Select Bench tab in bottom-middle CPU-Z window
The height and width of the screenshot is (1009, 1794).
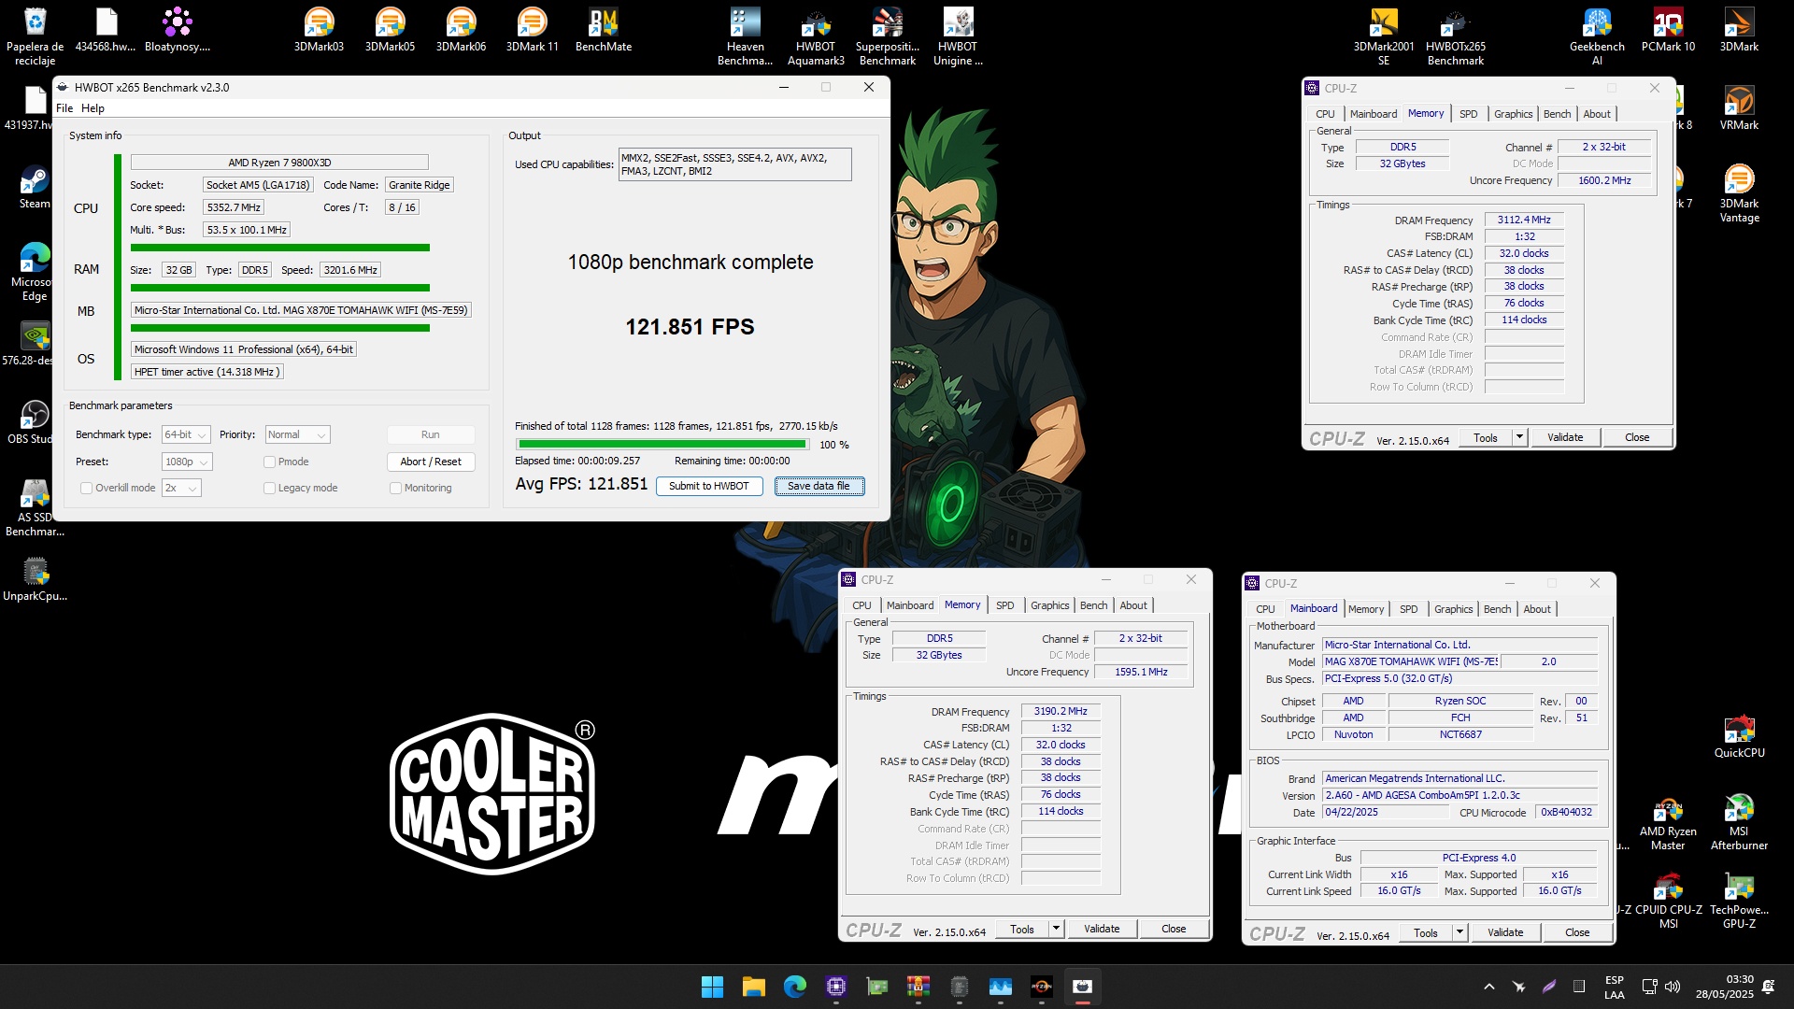click(1093, 605)
